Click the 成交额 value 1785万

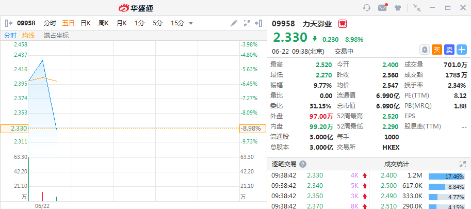click(456, 75)
